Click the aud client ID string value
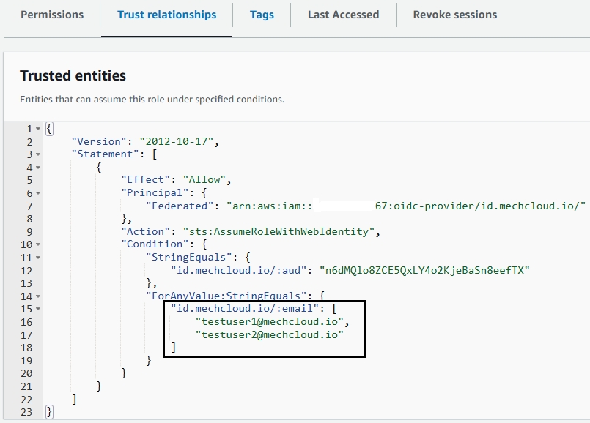 [x=424, y=270]
